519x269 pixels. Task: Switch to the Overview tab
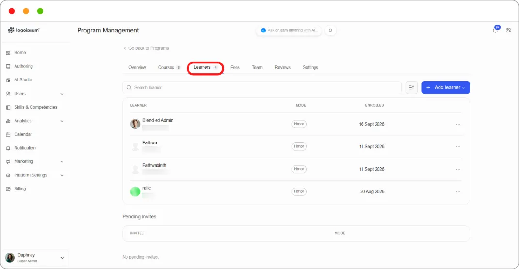click(x=137, y=67)
